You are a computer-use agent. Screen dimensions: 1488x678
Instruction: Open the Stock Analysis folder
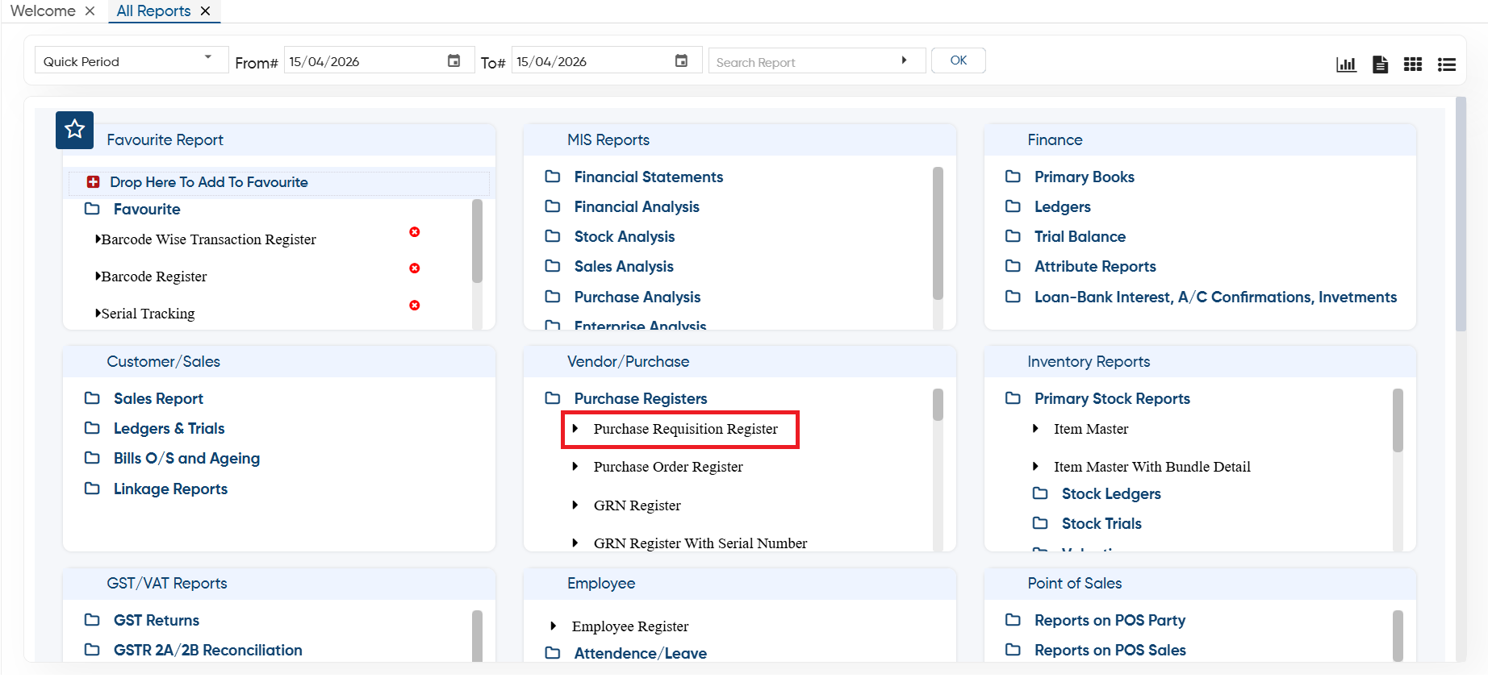pos(625,236)
